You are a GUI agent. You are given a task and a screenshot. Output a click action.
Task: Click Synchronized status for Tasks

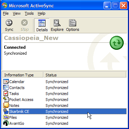[57, 94]
